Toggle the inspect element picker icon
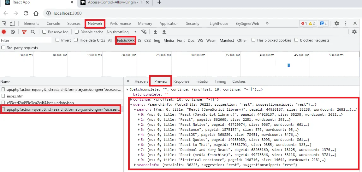The image size is (362, 172). click(x=4, y=24)
